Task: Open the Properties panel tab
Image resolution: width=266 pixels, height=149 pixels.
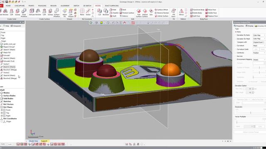Action: tap(239, 26)
